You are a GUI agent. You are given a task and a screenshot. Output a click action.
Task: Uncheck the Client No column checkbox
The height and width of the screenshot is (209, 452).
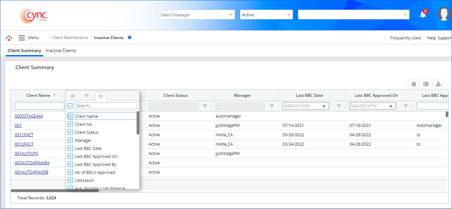(70, 124)
